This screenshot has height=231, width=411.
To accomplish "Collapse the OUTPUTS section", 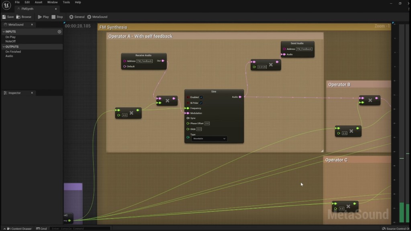I will pos(4,47).
